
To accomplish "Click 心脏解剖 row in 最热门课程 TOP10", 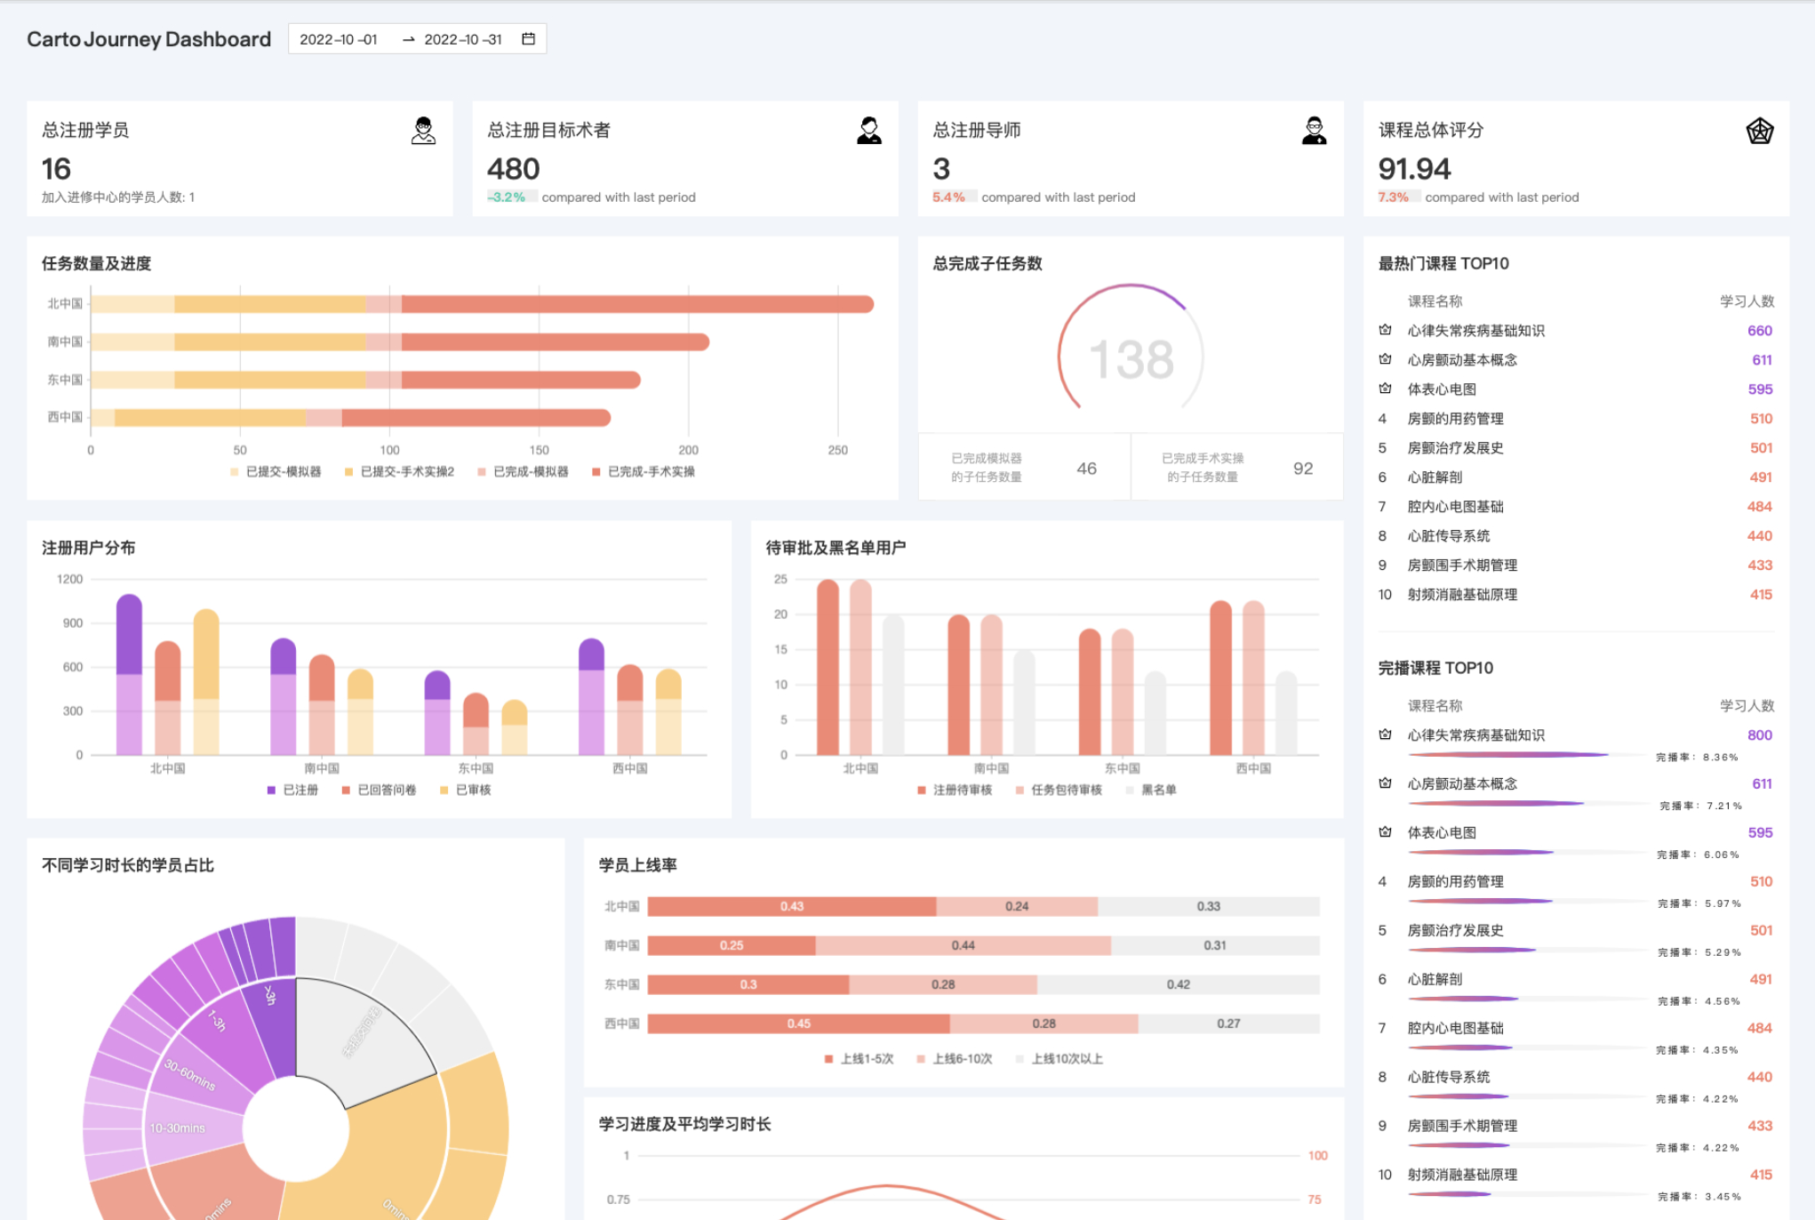I will [1575, 477].
